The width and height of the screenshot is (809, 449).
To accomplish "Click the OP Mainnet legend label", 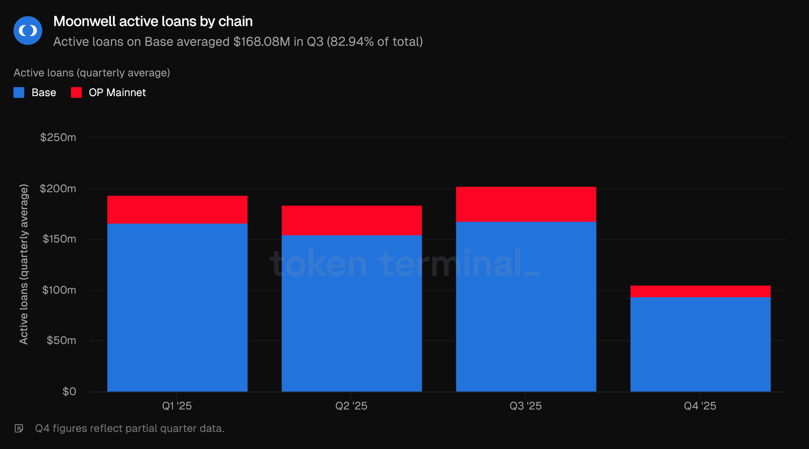I will pyautogui.click(x=117, y=92).
